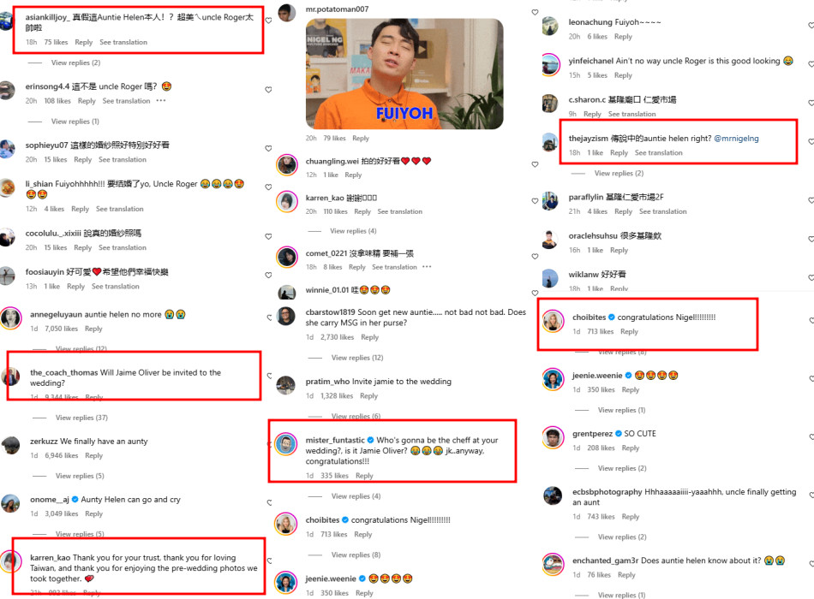Like asiankilljoy_'s comment with the heart icon
This screenshot has width=814, height=599.
click(268, 21)
